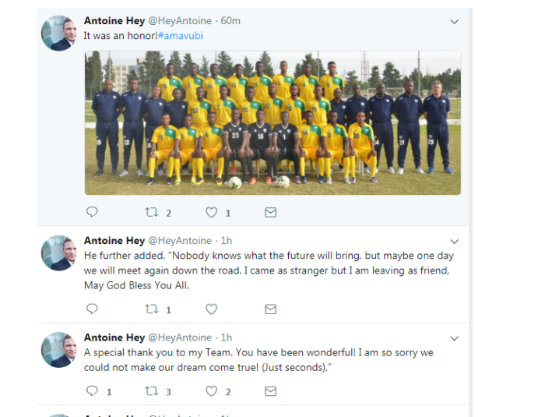Reply to the "It was an honor!" tweet
545x417 pixels.
coord(92,212)
